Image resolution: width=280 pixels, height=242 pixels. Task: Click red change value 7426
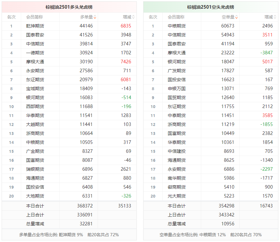click(126, 62)
